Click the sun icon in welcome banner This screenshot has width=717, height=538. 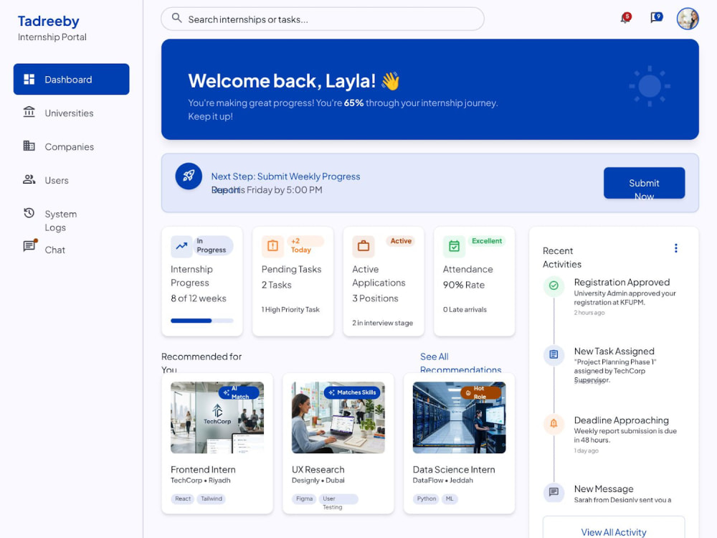point(650,86)
